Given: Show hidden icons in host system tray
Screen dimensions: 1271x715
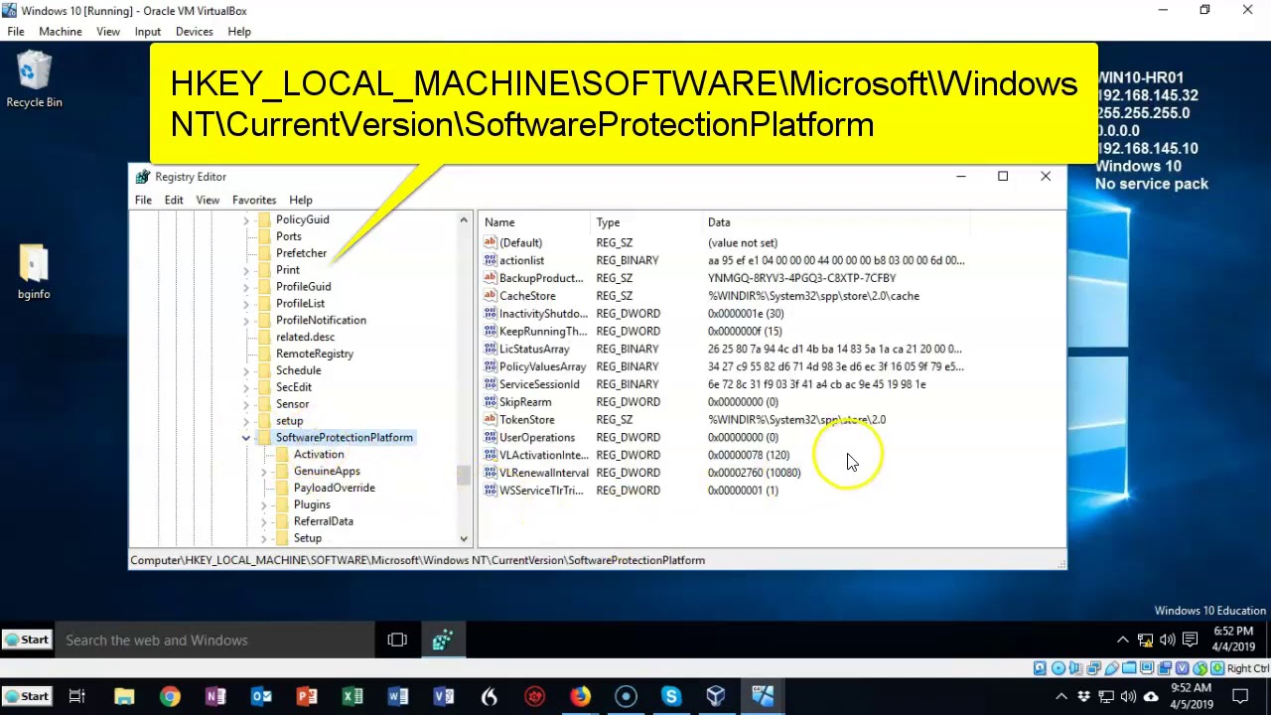Looking at the screenshot, I should click(x=1061, y=696).
